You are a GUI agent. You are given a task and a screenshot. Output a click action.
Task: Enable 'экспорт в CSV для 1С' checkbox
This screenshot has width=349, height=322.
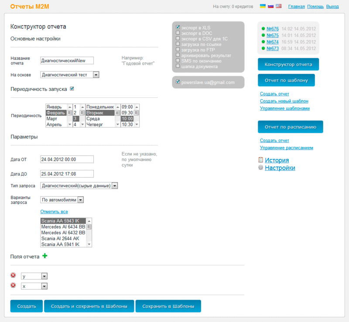(x=178, y=38)
